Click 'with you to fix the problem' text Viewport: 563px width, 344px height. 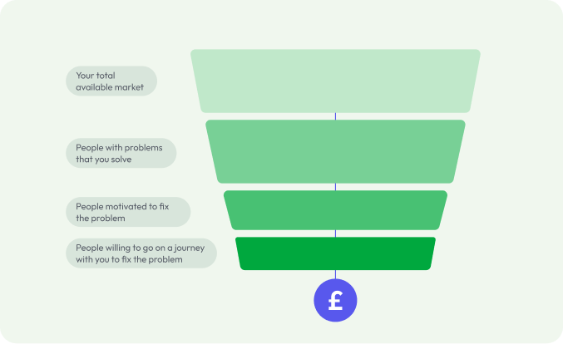point(129,260)
